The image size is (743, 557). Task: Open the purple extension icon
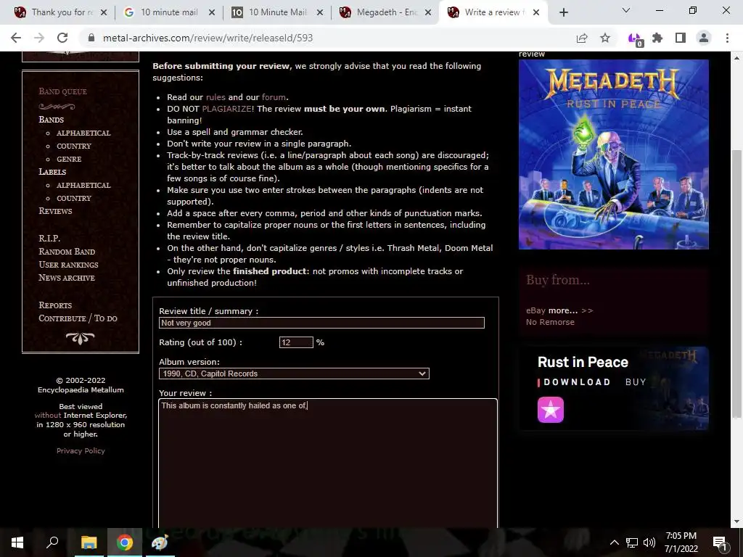pyautogui.click(x=635, y=39)
